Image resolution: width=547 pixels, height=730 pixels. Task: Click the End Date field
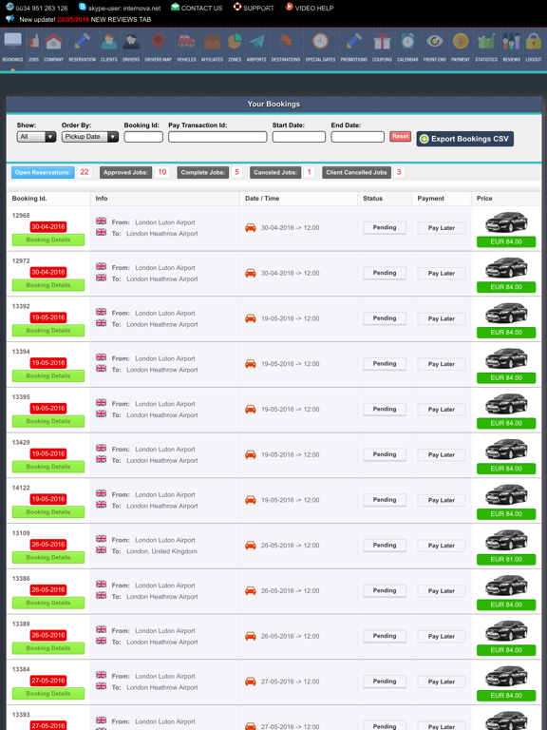coord(357,137)
